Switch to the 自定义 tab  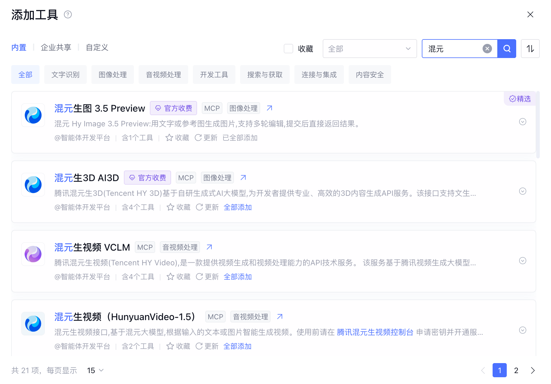[x=97, y=47]
